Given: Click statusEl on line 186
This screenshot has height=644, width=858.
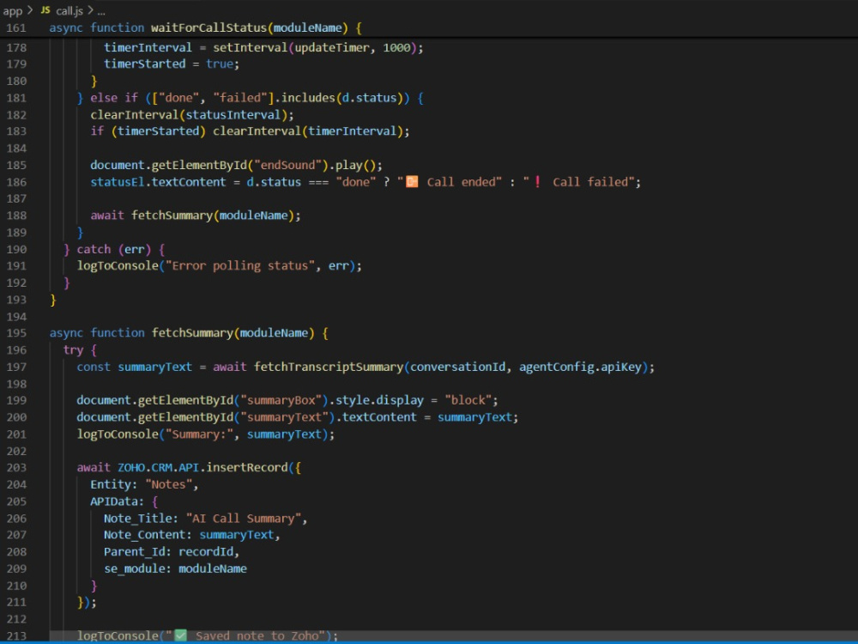Looking at the screenshot, I should tap(118, 182).
